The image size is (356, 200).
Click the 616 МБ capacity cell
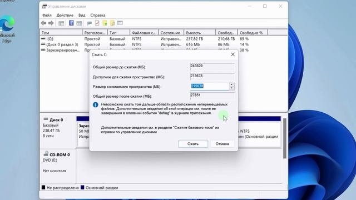click(x=192, y=44)
